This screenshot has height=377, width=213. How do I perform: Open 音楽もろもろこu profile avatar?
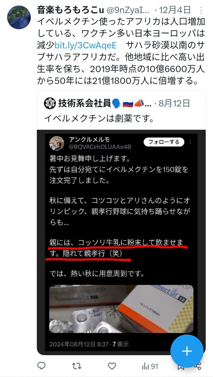tap(19, 17)
